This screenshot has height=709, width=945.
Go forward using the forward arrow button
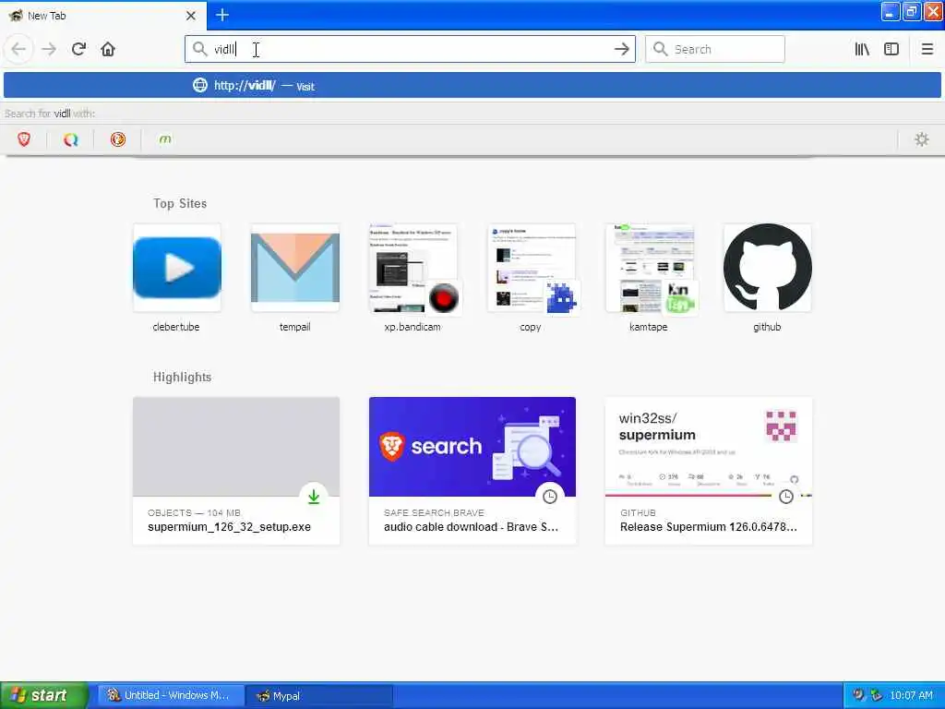click(49, 49)
